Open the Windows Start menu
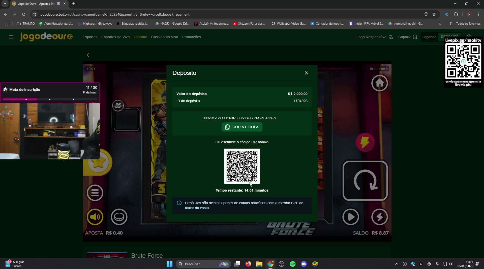The image size is (484, 269). tap(169, 264)
